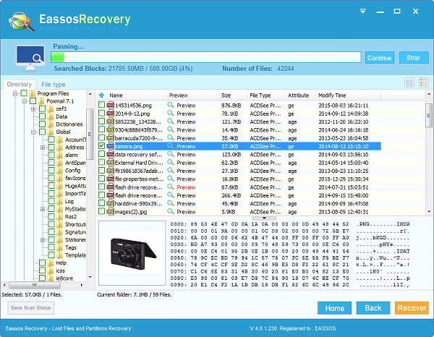Screen dimensions: 434x337
Task: Check the Foxmail 7.1 folder checkbox
Action: pyautogui.click(x=33, y=101)
